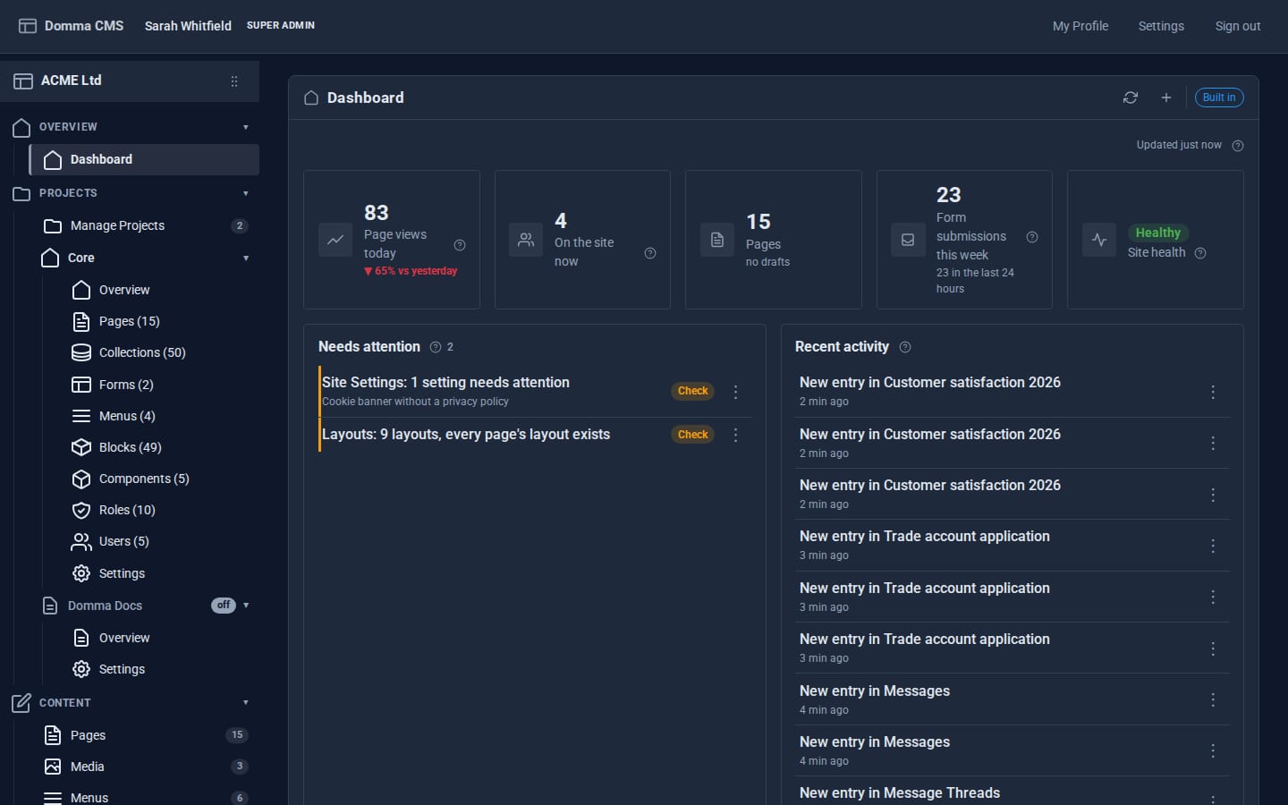This screenshot has height=805, width=1288.
Task: Open help icon on 'On the site now' card
Action: point(650,253)
